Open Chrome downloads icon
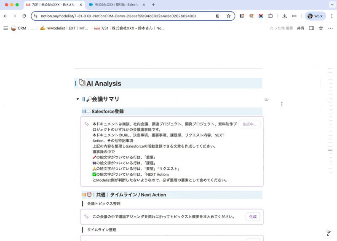This screenshot has width=337, height=241. click(x=284, y=16)
